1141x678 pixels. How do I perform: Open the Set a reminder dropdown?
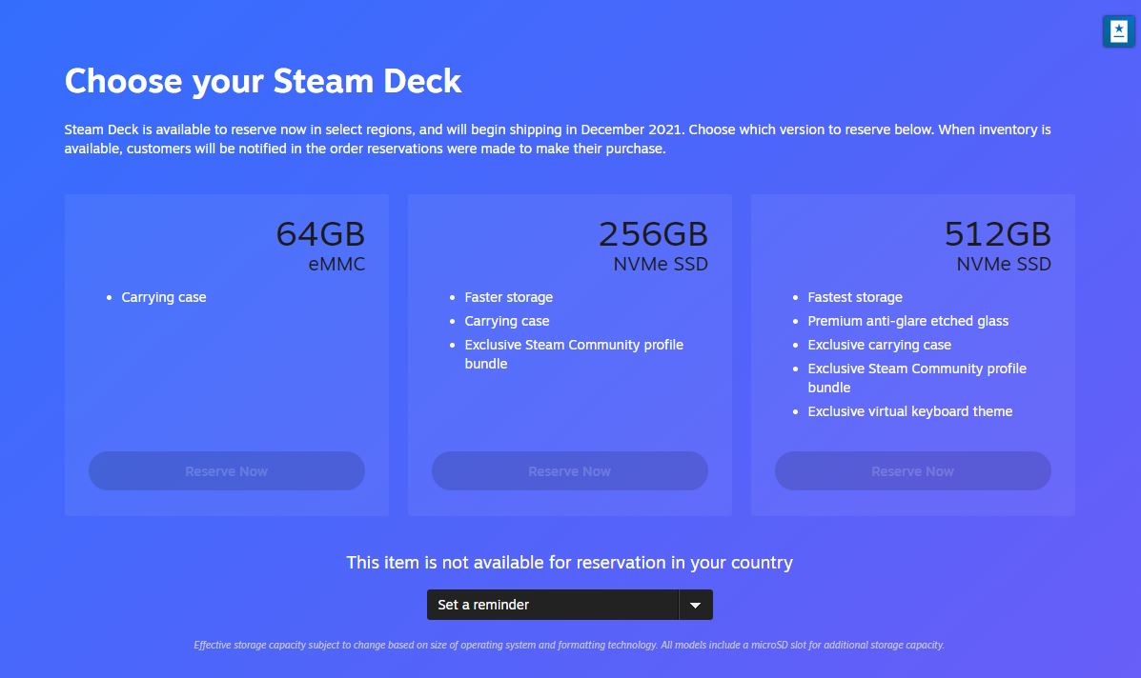coord(570,605)
